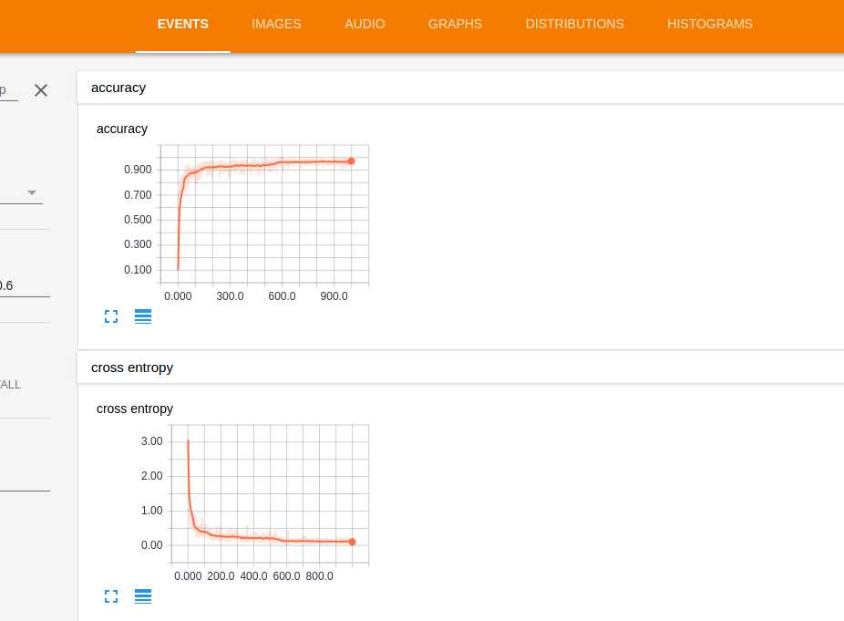Open the sidebar dropdown arrow
The width and height of the screenshot is (844, 621).
32,192
